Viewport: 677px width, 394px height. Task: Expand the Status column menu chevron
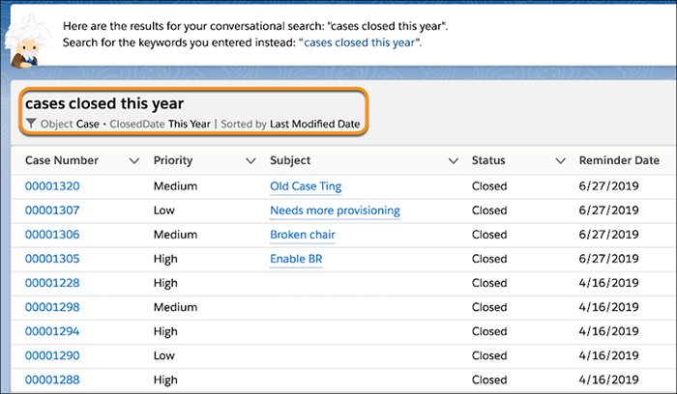560,161
